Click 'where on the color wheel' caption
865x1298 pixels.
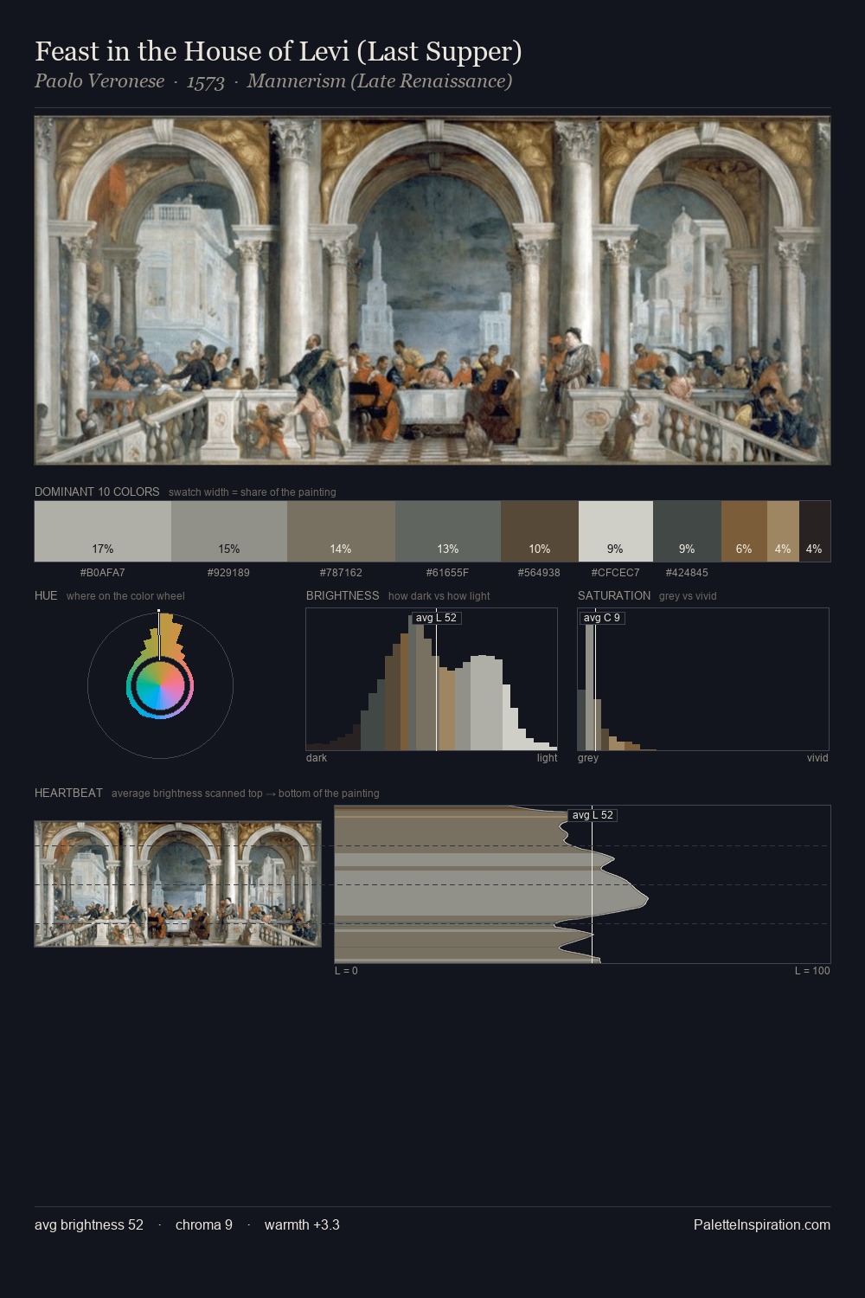(x=125, y=596)
